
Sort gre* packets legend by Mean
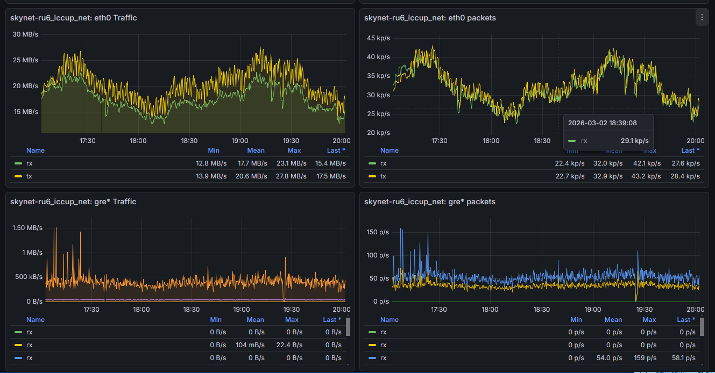pyautogui.click(x=613, y=320)
